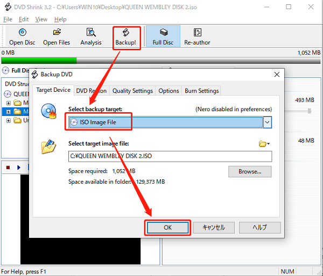Switch to the Quality Settings tab
Screen dimensions: 323x276
tap(133, 91)
